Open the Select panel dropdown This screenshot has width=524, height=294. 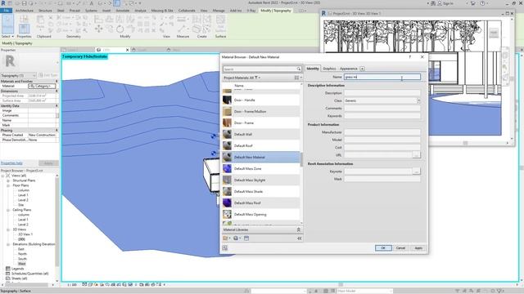pyautogui.click(x=7, y=36)
